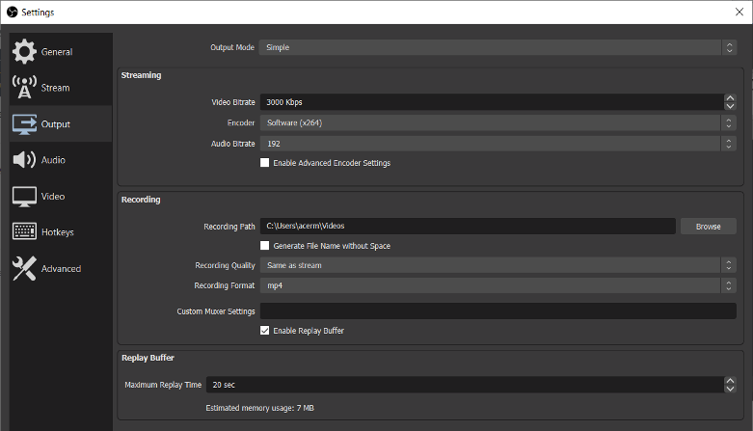Increase Maximum Replay Time with up arrow
Screen dimensions: 753x431
[x=730, y=381]
